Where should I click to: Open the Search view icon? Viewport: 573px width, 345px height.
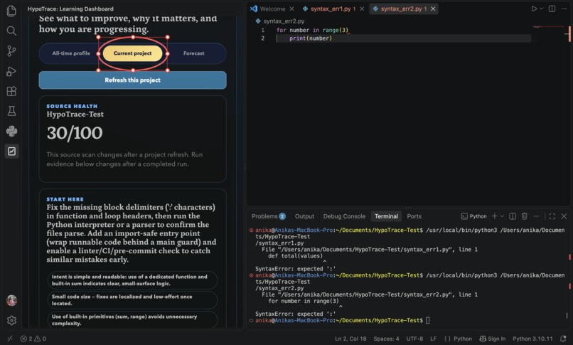[x=11, y=31]
